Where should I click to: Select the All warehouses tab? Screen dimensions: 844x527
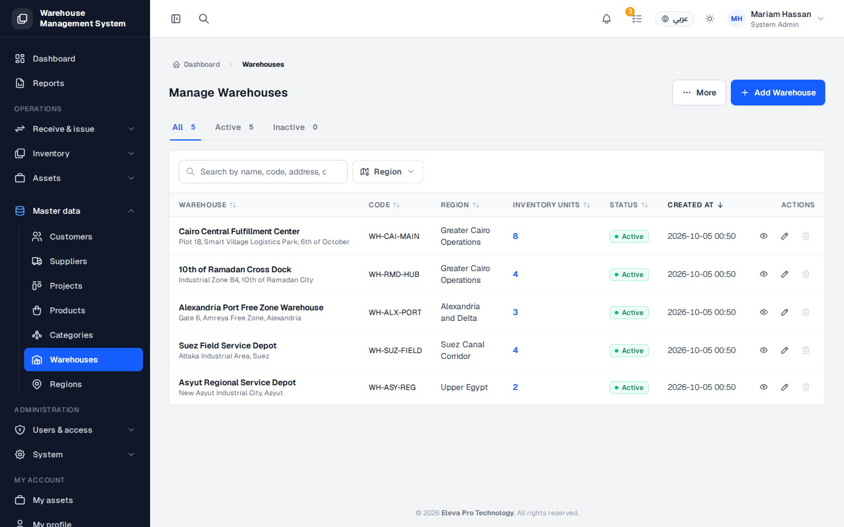tap(185, 127)
